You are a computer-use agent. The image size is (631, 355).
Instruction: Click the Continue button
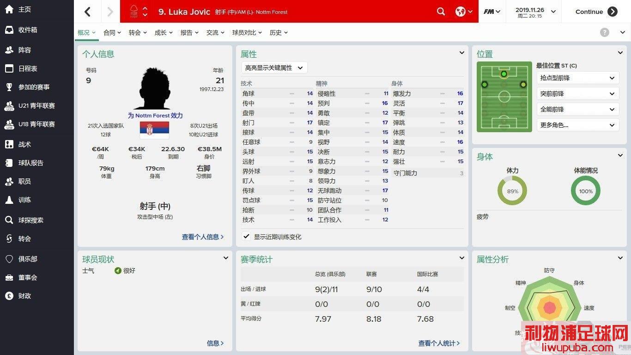coord(596,12)
